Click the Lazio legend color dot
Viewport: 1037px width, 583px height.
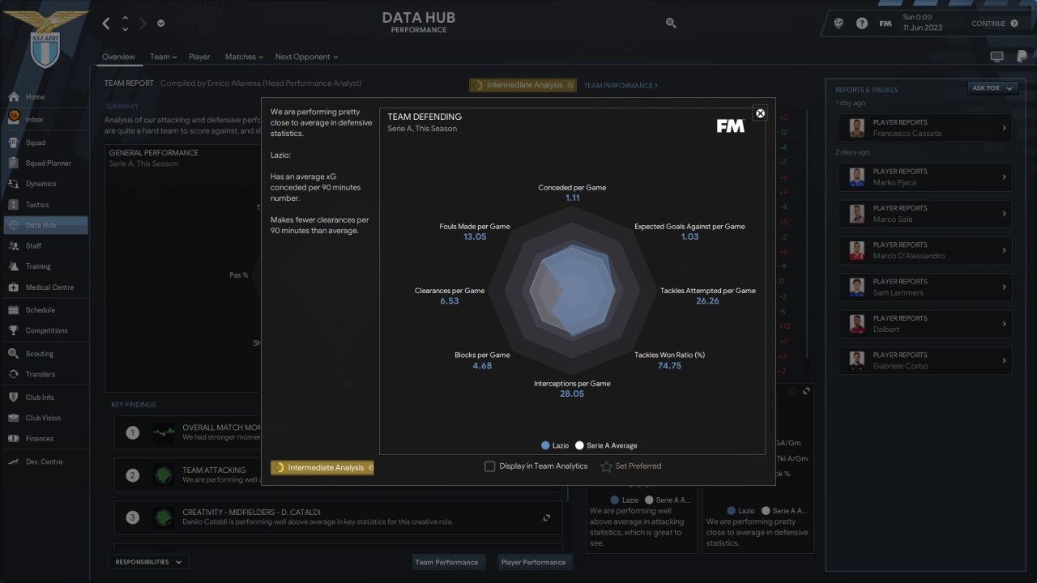546,445
